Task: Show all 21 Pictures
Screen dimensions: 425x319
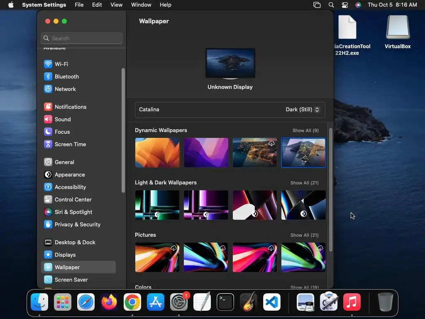Action: 304,235
